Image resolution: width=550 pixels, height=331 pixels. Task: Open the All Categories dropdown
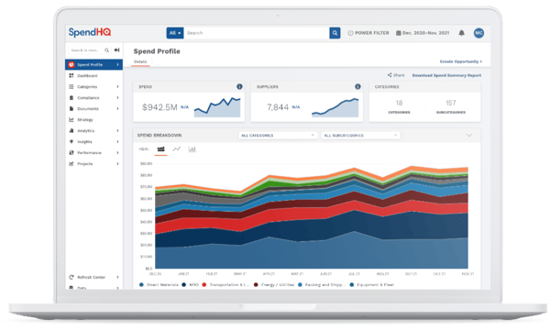pos(278,136)
